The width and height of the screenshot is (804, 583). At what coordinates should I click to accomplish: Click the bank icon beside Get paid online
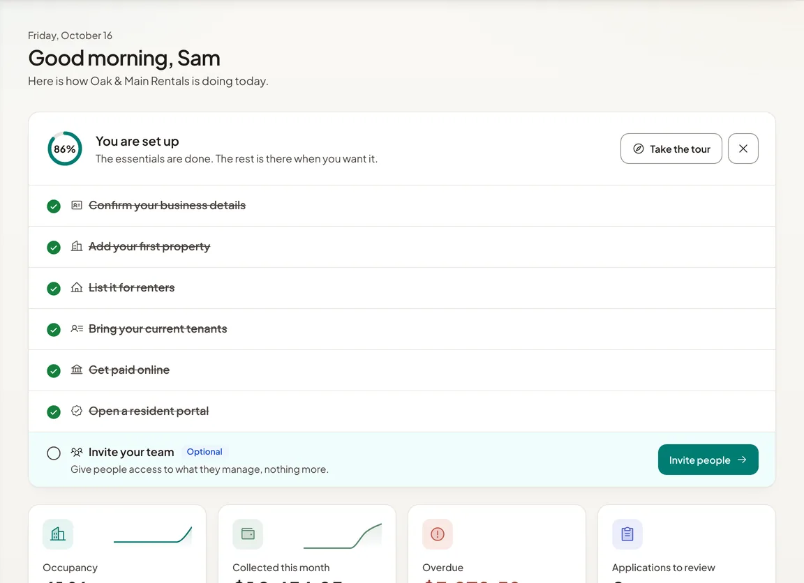click(x=76, y=370)
